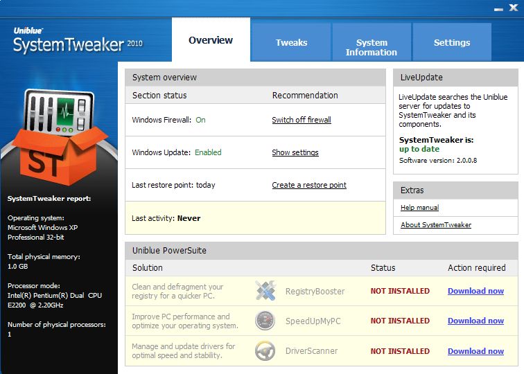Click the 'up to date' LiveUpdate status
The height and width of the screenshot is (374, 524).
(419, 149)
